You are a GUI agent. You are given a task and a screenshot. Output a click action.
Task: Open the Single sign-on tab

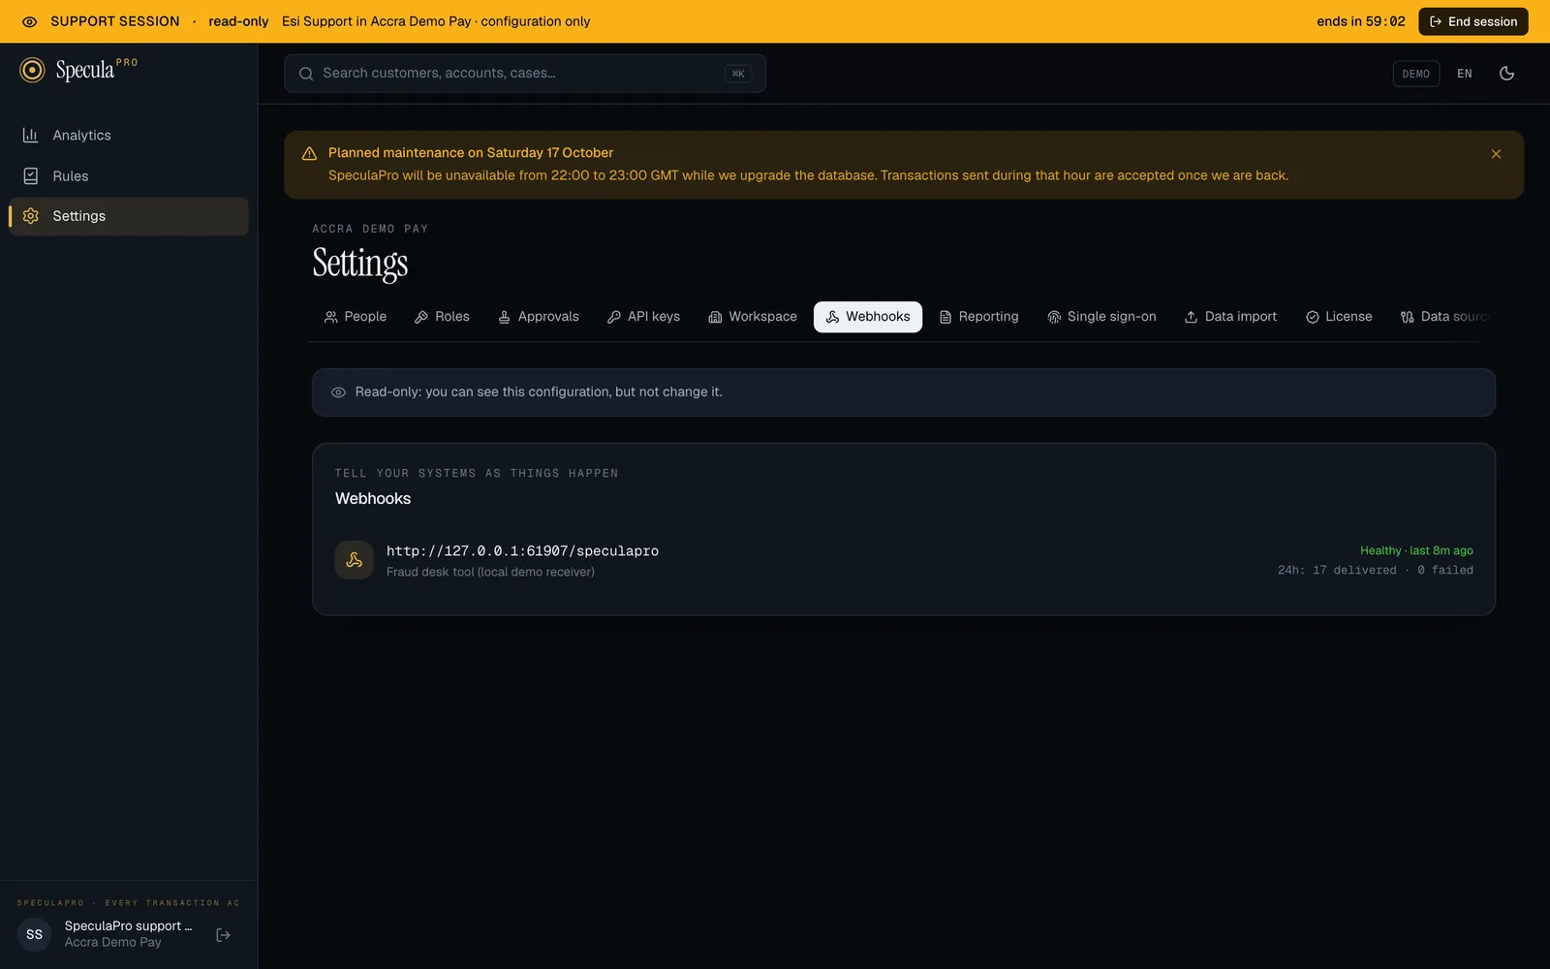click(1101, 317)
